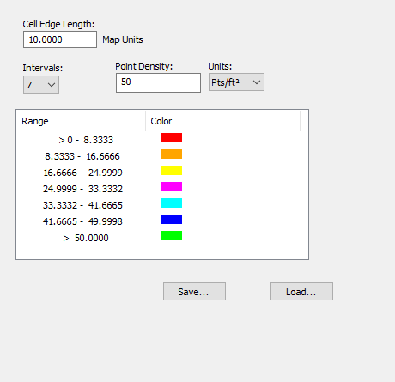Image resolution: width=395 pixels, height=382 pixels.
Task: Select the 41.6665 - 49.9998 range row
Action: point(162,221)
